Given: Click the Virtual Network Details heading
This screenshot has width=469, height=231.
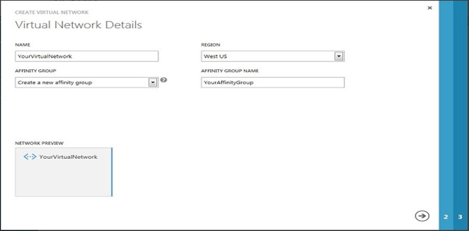Looking at the screenshot, I should coord(78,25).
